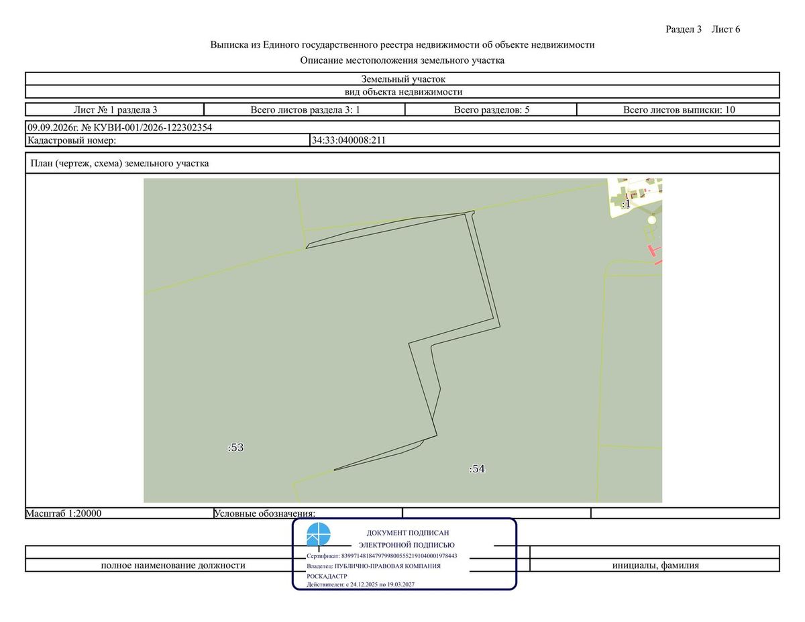Click 'План (чертеж, схема) земельного участка' header
The height and width of the screenshot is (622, 805).
point(120,163)
